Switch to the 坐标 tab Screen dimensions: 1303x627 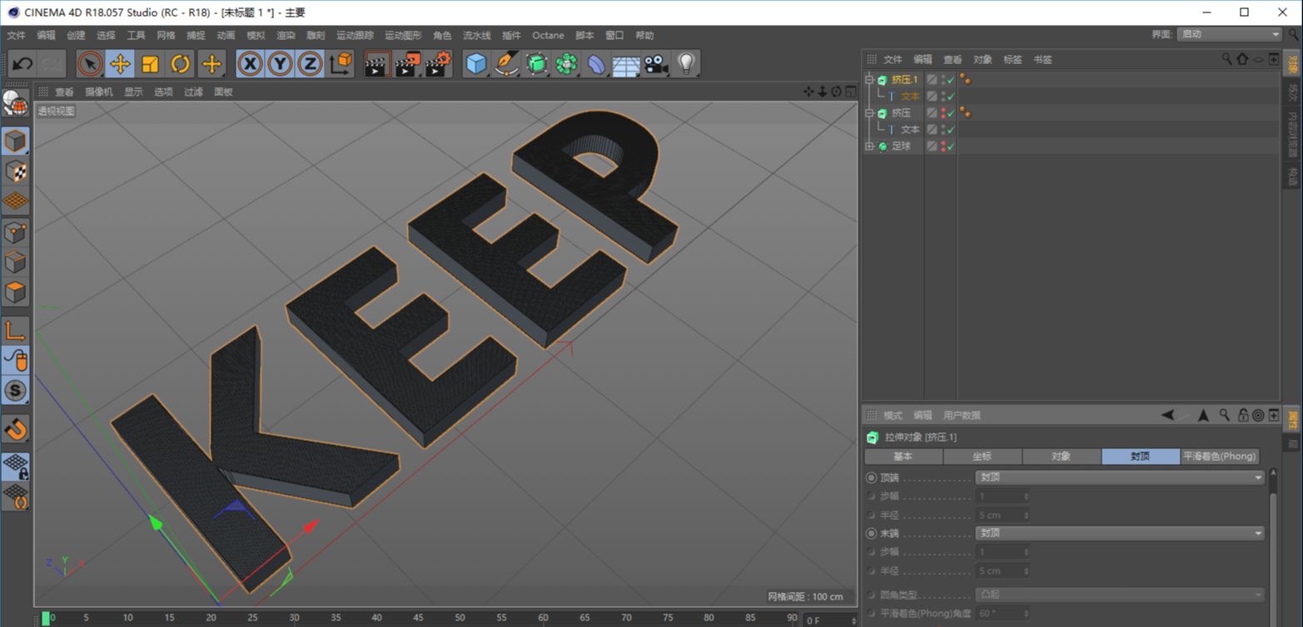pos(982,457)
